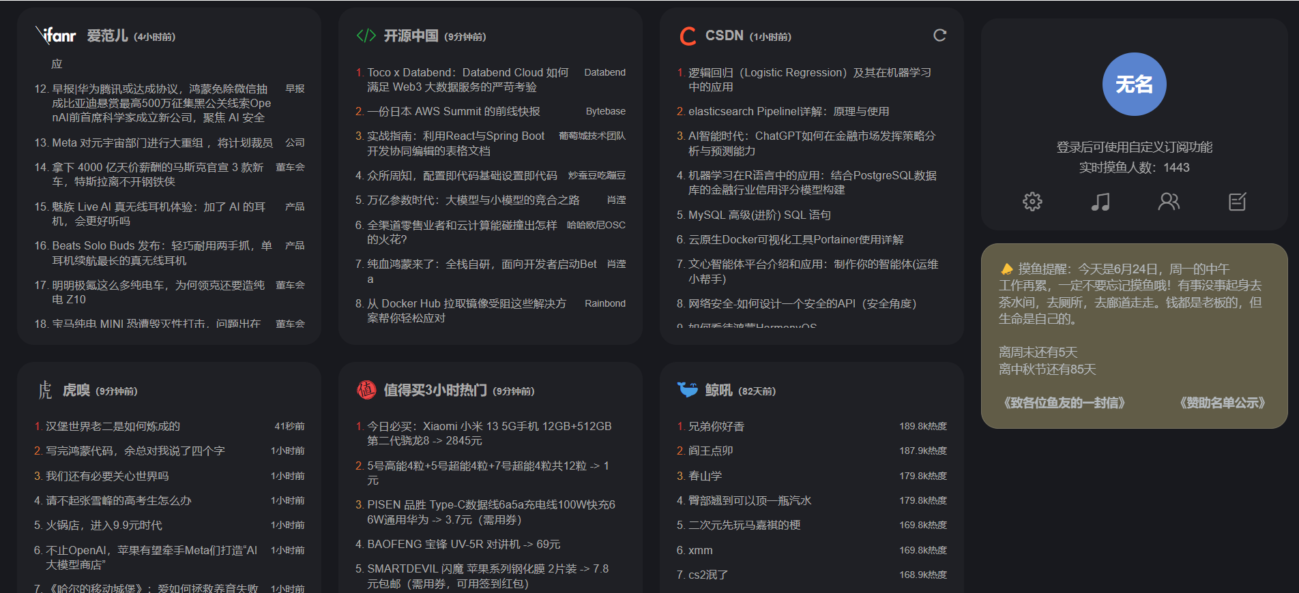Viewport: 1299px width, 593px height.
Task: Open SMARTDEVIL 闪魔 钢化膜 deal
Action: [x=488, y=576]
